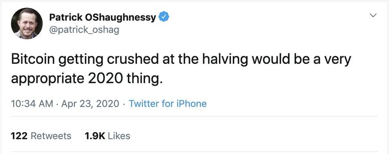Image resolution: width=389 pixels, height=154 pixels.
Task: Select the Apr 23, 2020 date
Action: [90, 104]
